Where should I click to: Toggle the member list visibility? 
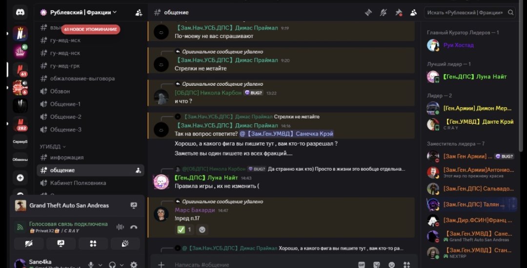coord(413,12)
